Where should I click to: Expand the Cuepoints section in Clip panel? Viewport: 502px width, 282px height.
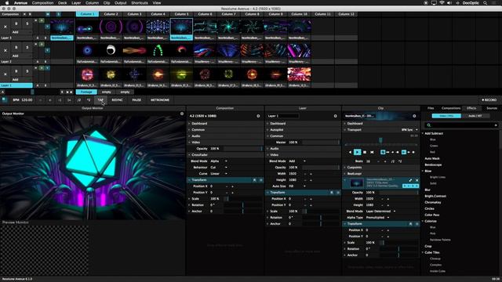(x=345, y=167)
